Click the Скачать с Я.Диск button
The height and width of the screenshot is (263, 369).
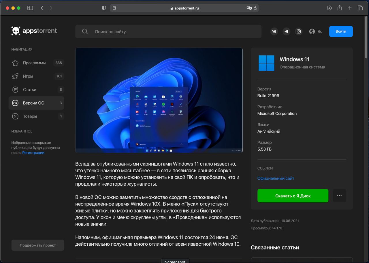293,196
